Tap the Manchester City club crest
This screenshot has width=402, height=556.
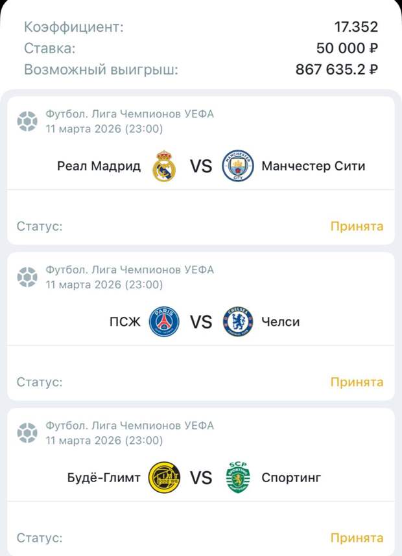(238, 166)
